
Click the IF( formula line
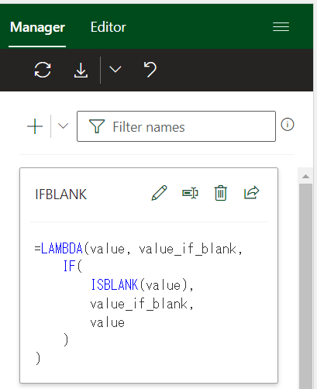[73, 267]
